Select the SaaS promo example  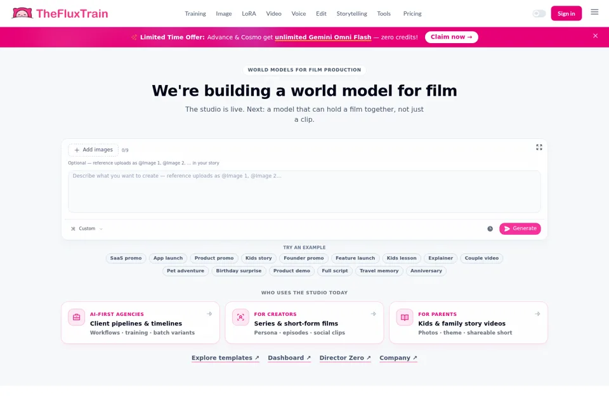(x=126, y=258)
